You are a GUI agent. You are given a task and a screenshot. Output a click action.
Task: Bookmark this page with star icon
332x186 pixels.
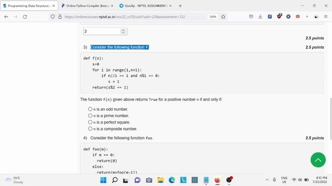click(223, 17)
